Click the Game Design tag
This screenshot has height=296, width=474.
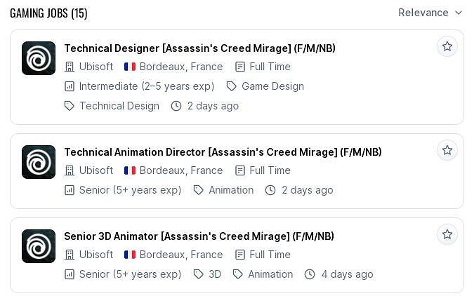[x=272, y=86]
